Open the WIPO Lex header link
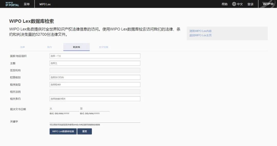This screenshot has height=146, width=277. click(x=45, y=4)
